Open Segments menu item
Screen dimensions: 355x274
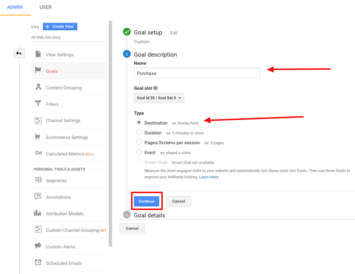click(69, 180)
